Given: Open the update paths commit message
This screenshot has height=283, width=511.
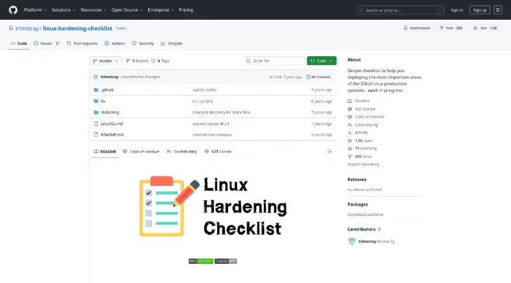Looking at the screenshot, I should tap(204, 90).
